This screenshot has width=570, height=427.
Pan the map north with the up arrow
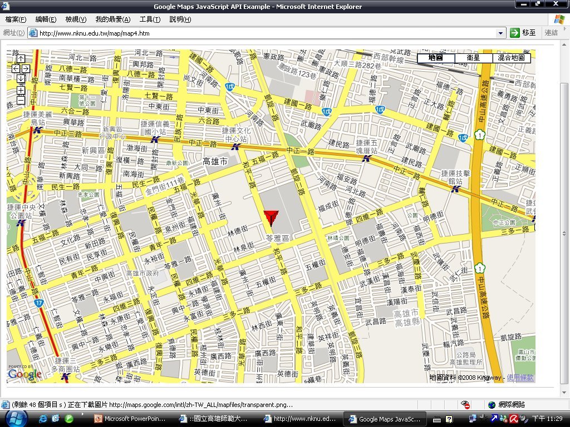pyautogui.click(x=21, y=58)
